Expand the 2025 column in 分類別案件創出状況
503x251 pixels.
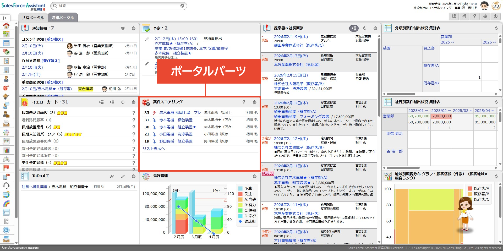coord(447,42)
